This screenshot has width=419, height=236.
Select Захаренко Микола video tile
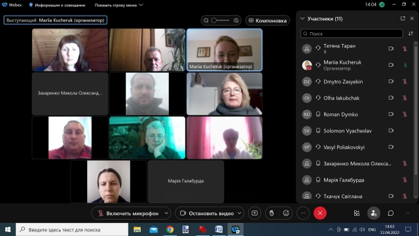pyautogui.click(x=70, y=94)
